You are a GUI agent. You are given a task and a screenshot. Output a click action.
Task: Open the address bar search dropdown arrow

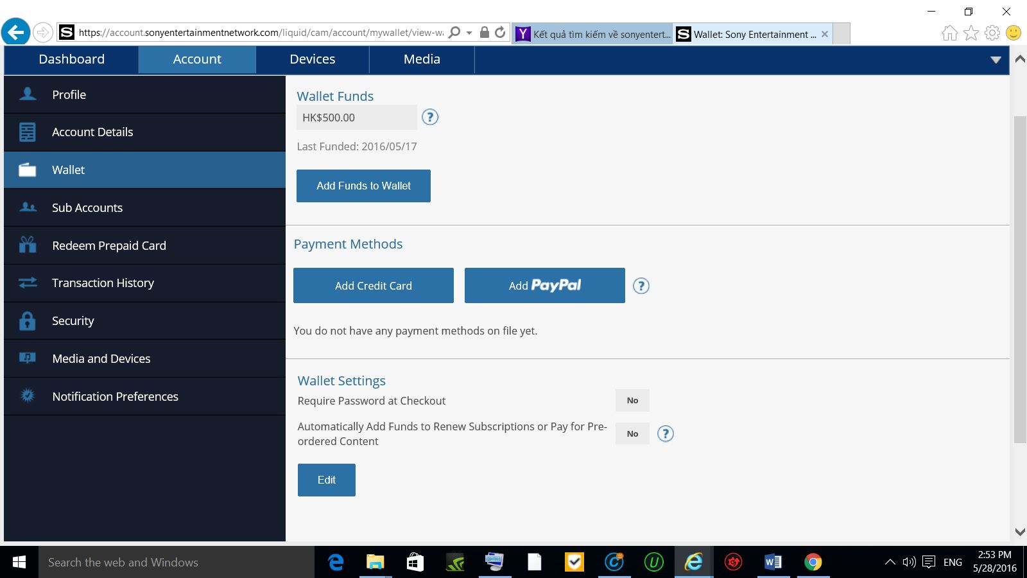tap(469, 32)
